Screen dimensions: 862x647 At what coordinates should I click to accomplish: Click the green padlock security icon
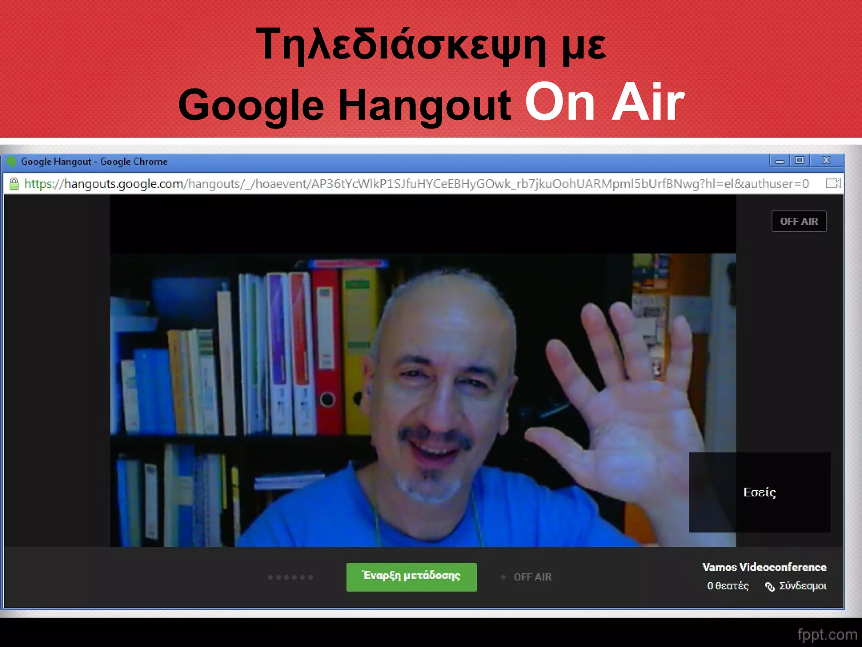(x=14, y=184)
